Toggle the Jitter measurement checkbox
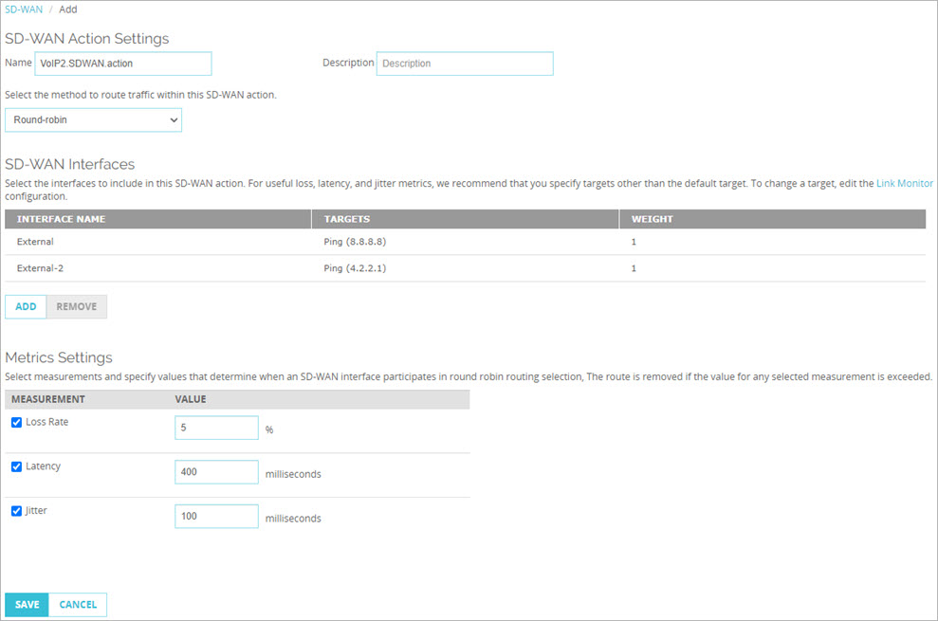 tap(15, 510)
